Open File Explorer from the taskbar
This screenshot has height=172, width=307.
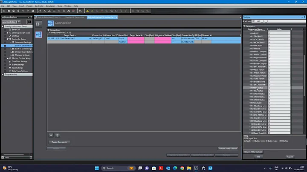point(189,168)
